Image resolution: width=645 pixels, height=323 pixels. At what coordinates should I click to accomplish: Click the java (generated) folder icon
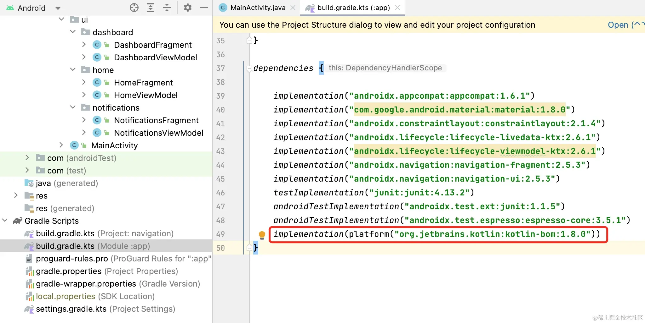29,183
